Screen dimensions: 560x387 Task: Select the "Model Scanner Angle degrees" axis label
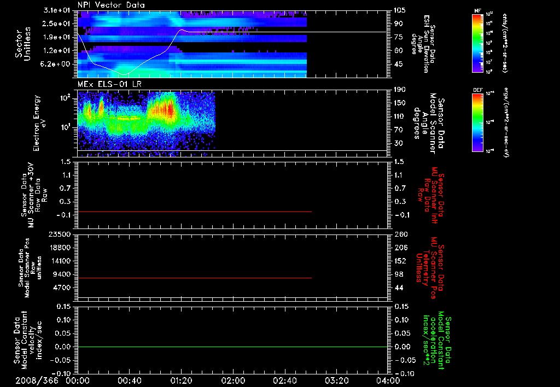(429, 123)
